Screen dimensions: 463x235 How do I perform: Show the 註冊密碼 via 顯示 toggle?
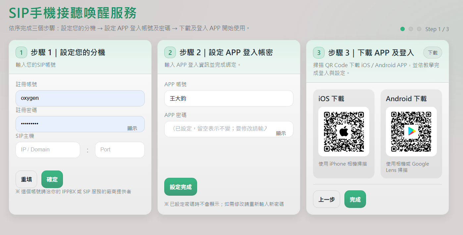pos(132,128)
